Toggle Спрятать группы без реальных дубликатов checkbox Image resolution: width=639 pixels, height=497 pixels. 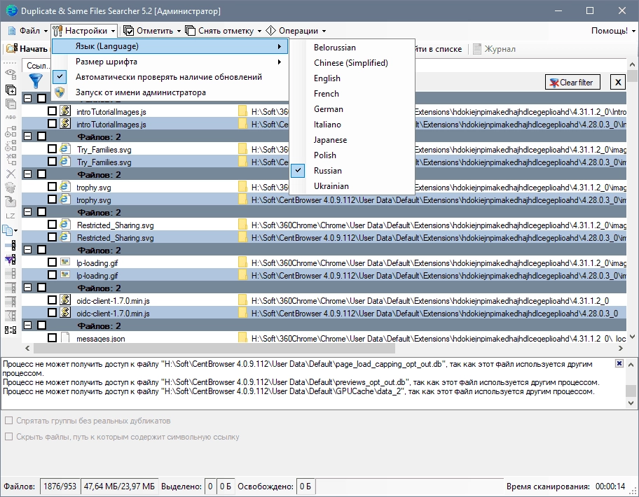click(8, 421)
